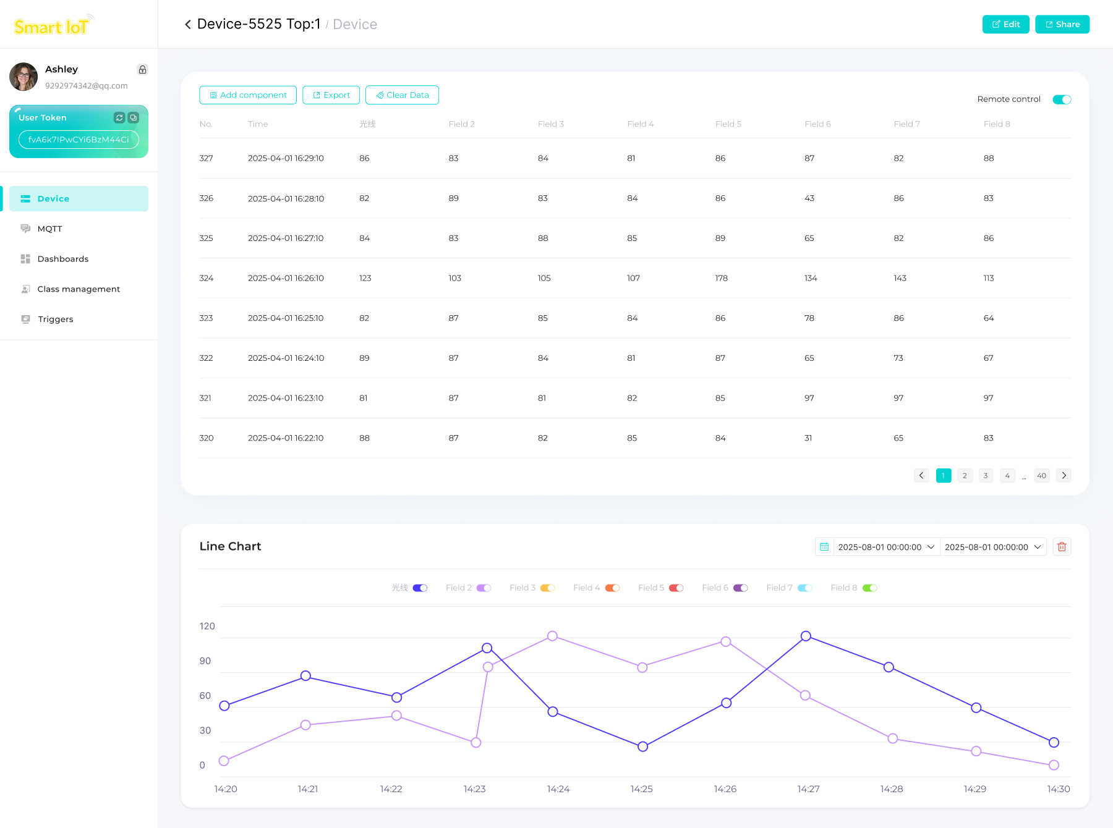Screen dimensions: 1113x828
Task: Jump to page 40 in pagination
Action: tap(1042, 476)
